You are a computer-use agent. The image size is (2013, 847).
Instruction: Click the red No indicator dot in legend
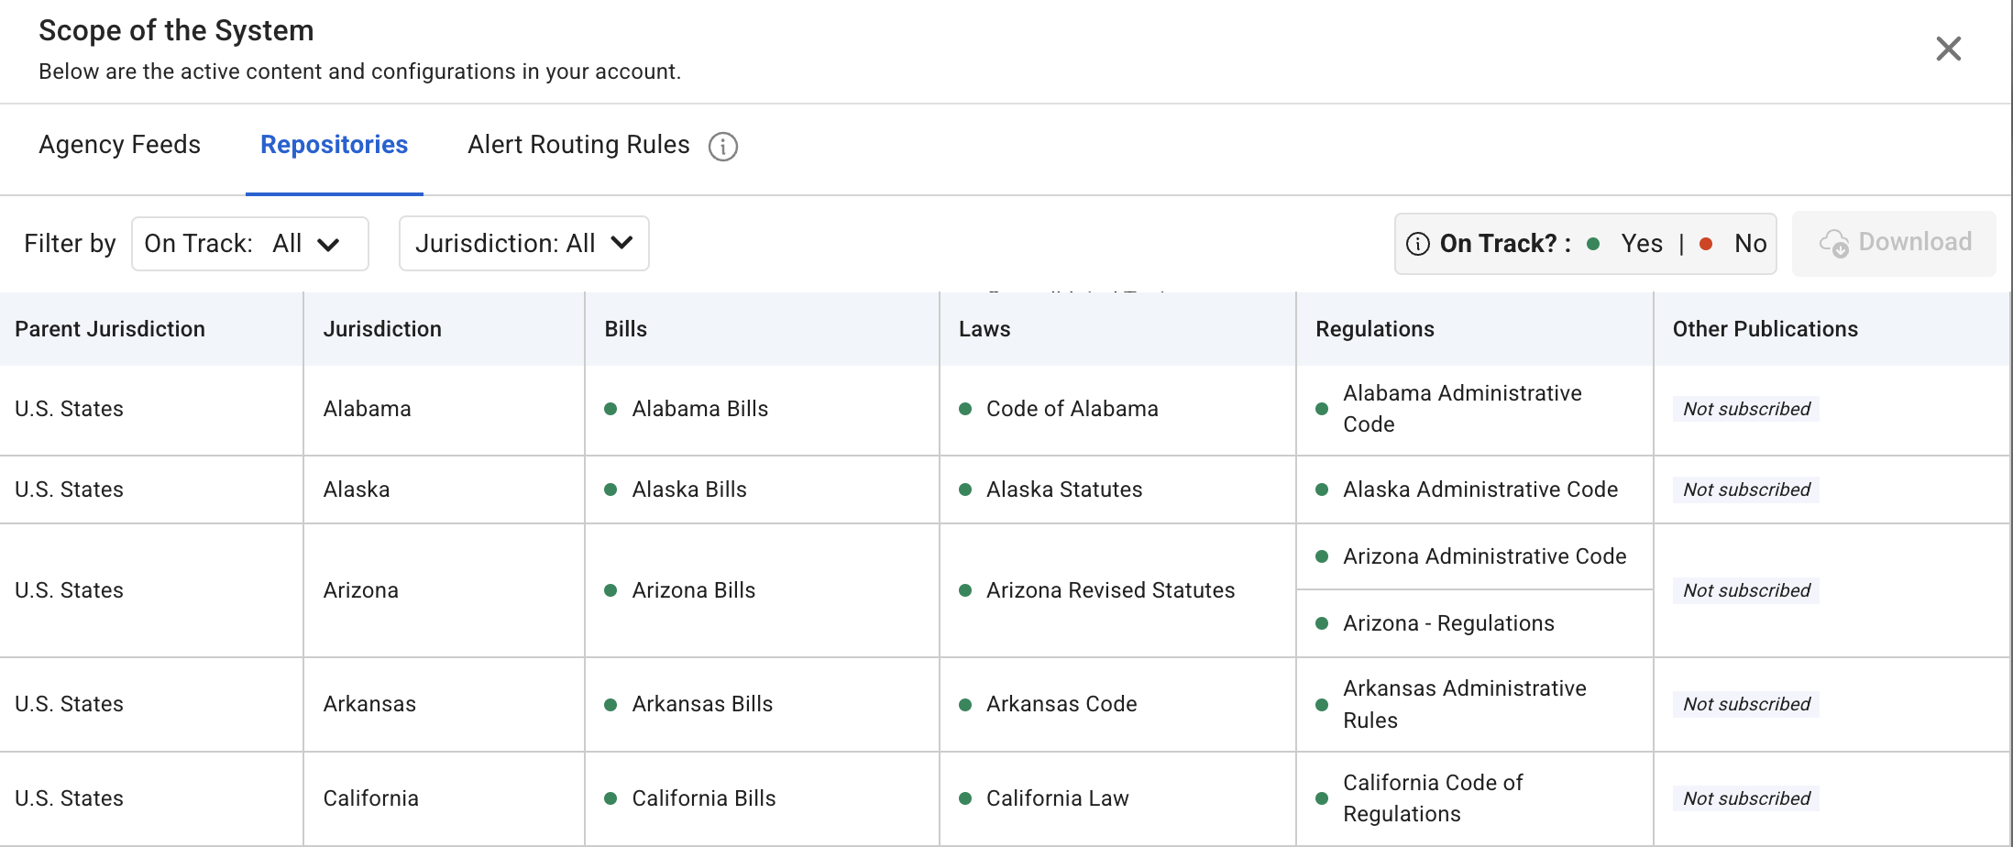[x=1706, y=244]
